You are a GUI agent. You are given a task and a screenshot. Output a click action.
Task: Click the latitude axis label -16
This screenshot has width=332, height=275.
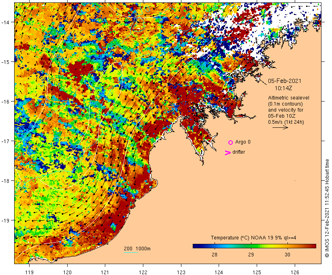5,102
